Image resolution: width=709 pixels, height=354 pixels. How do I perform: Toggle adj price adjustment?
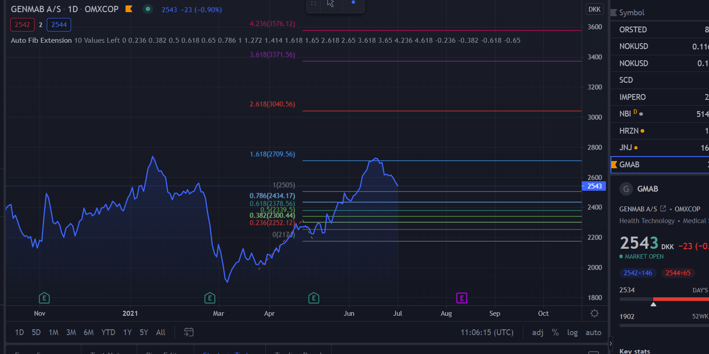(x=538, y=332)
